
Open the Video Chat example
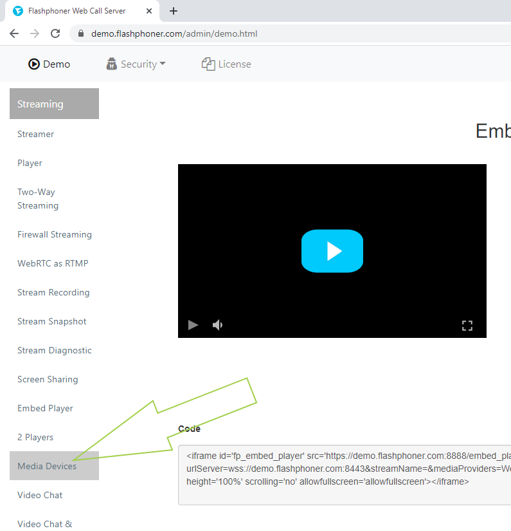40,495
